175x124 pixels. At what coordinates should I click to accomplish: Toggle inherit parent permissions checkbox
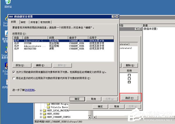[14, 72]
